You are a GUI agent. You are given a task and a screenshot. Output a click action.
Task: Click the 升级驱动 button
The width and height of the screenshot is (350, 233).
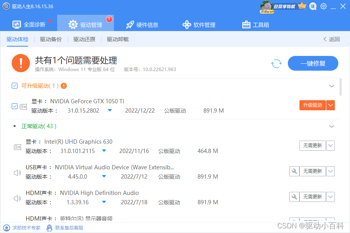[313, 105]
